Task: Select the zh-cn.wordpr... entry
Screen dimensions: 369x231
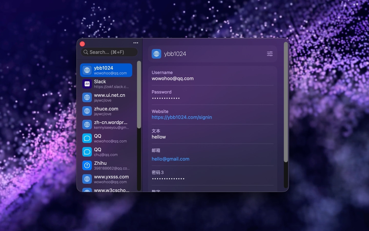Action: 108,124
